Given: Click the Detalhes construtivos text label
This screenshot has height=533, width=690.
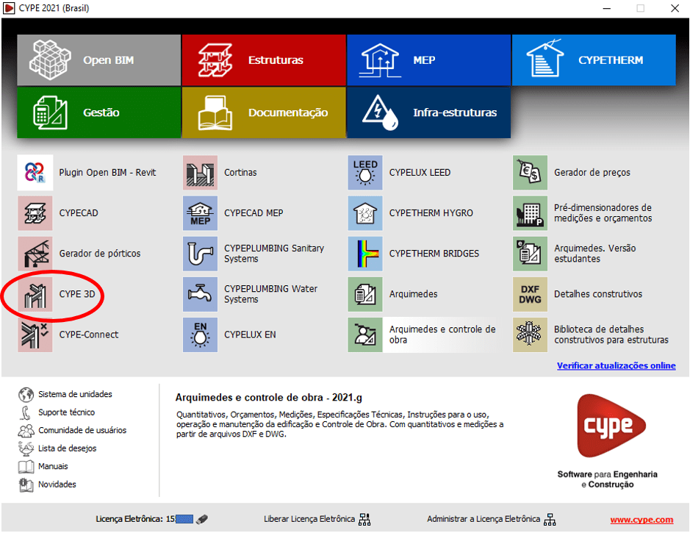Looking at the screenshot, I should (598, 294).
